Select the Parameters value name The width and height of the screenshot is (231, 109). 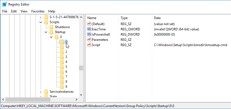[100, 40]
